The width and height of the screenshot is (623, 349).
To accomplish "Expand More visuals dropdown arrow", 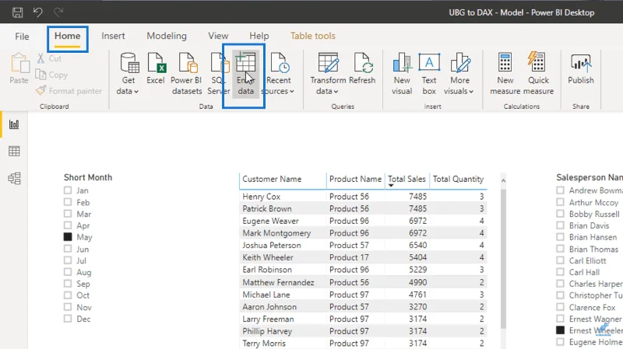I will (x=471, y=92).
